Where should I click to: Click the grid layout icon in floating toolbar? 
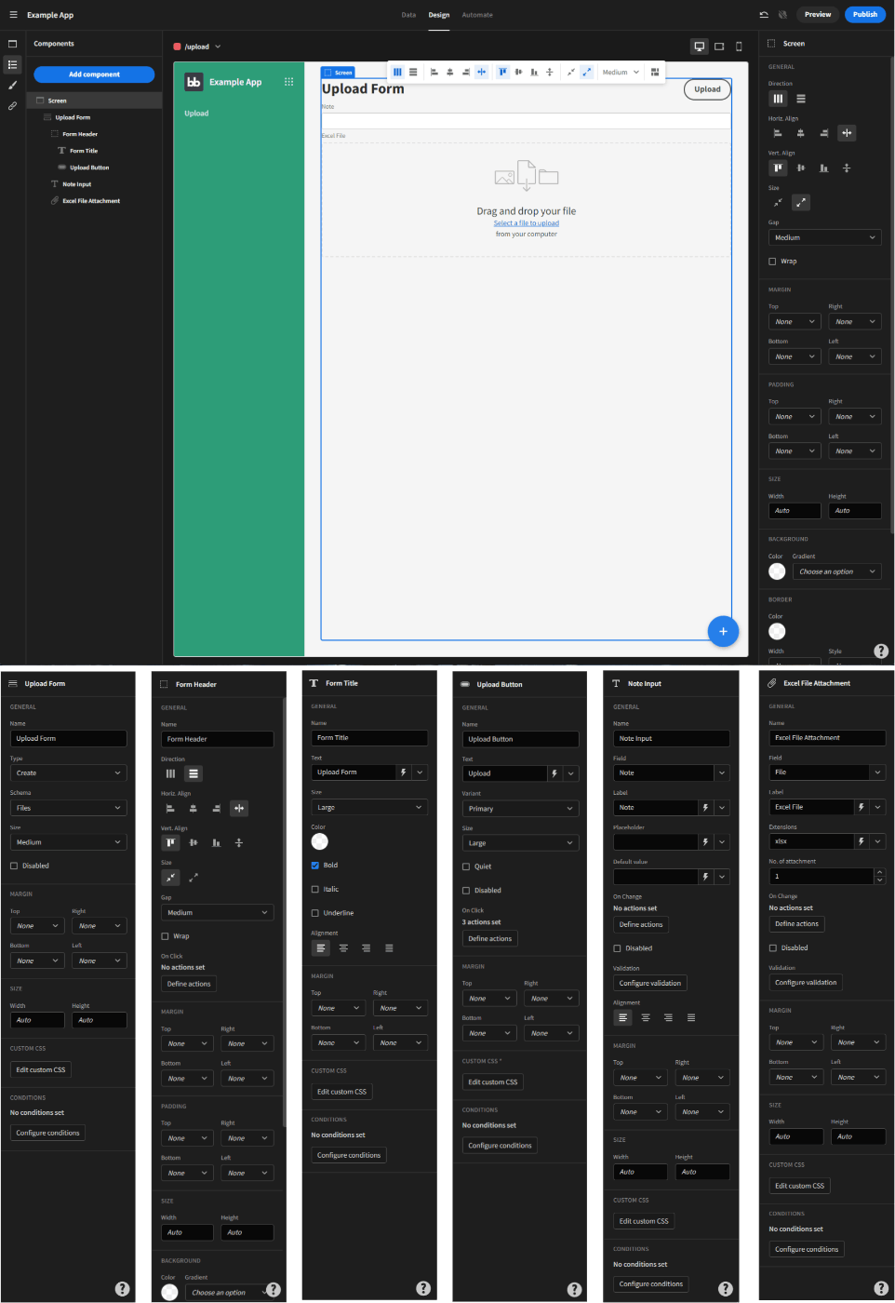tap(655, 72)
